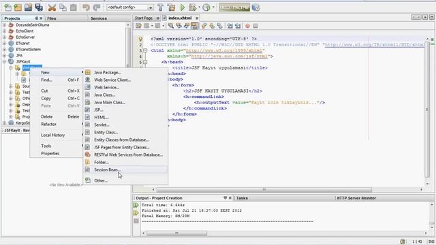Click the Save All toolbar icon
The width and height of the screenshot is (436, 245).
click(39, 7)
